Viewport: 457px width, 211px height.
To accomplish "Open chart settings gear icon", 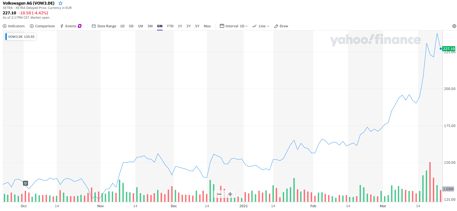I will [454, 26].
